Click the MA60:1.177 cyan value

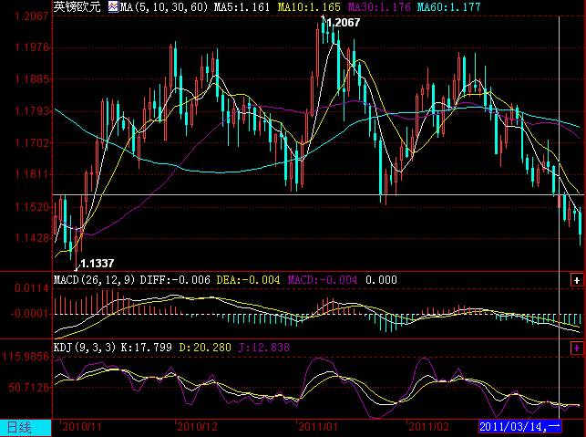448,7
